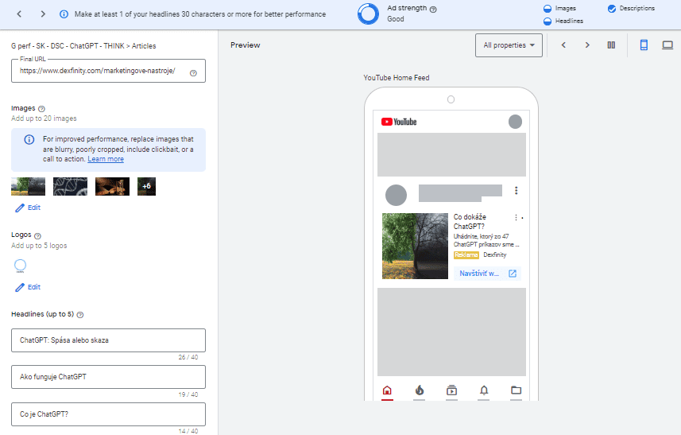The height and width of the screenshot is (435, 681).
Task: Open the Learn more link
Action: pos(106,159)
